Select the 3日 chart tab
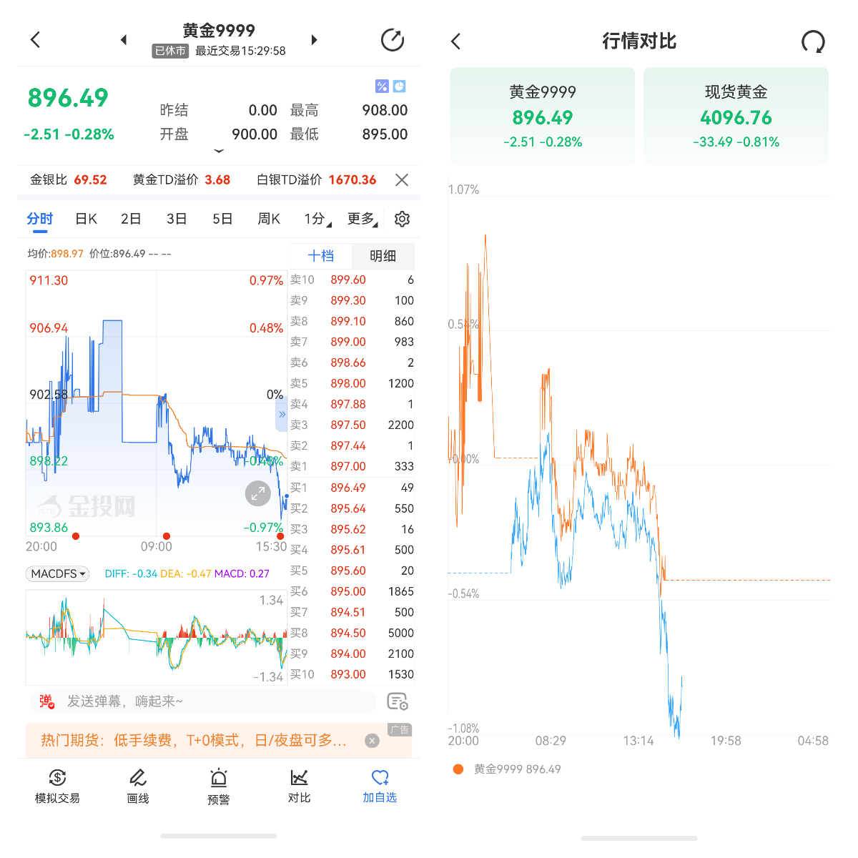This screenshot has height=858, width=858. coord(177,219)
